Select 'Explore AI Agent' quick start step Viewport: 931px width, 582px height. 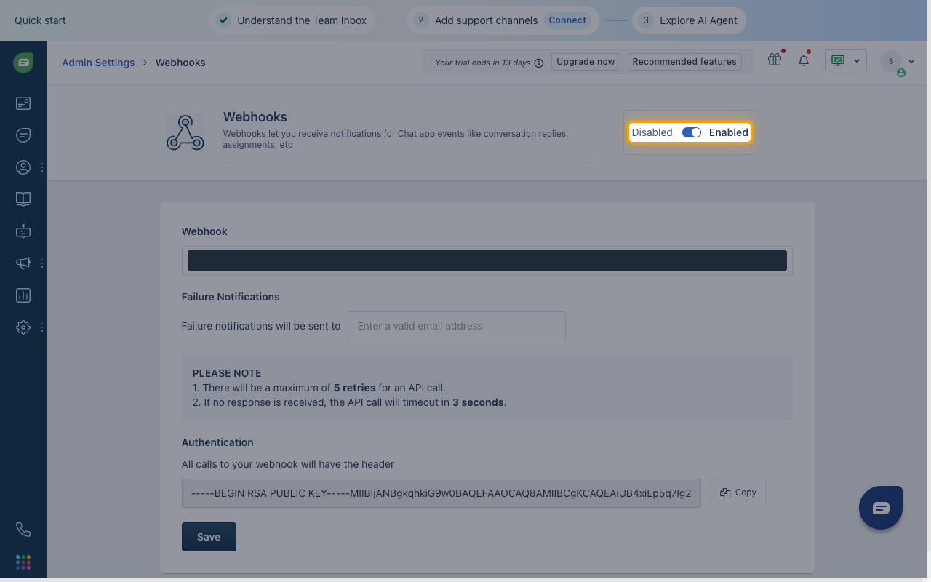689,20
